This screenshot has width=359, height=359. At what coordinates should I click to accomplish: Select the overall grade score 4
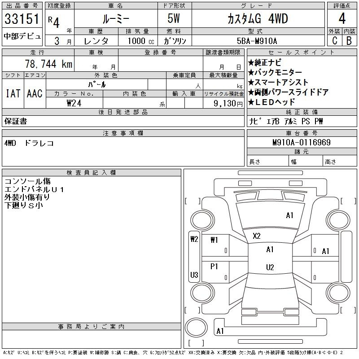342,18
